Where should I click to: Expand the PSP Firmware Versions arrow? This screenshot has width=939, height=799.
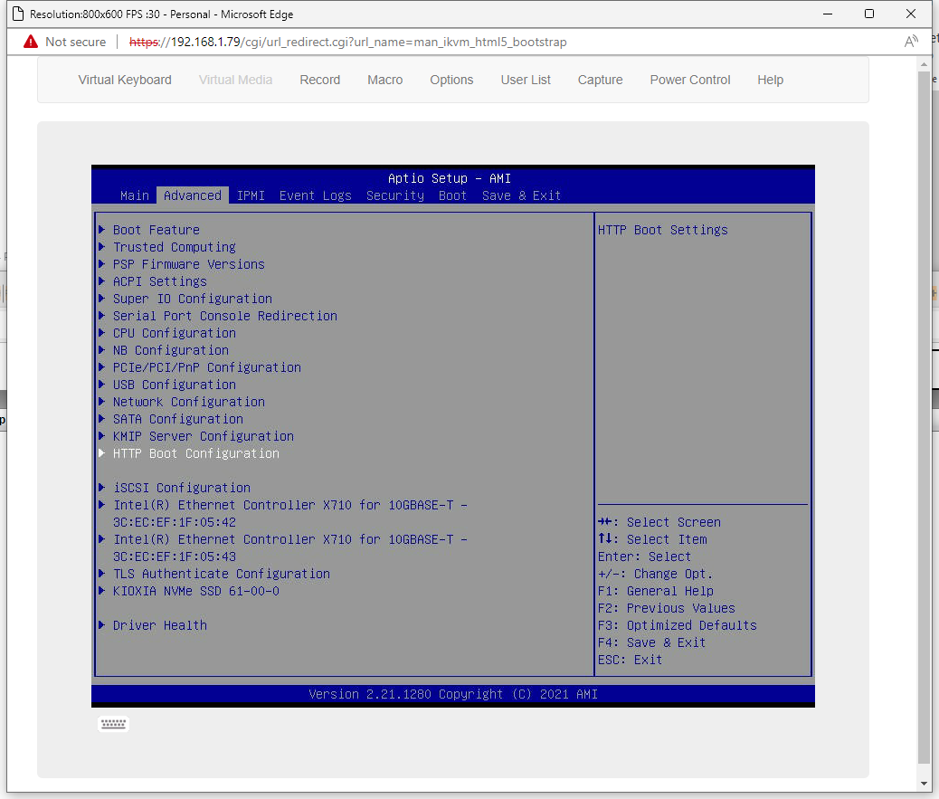point(102,264)
